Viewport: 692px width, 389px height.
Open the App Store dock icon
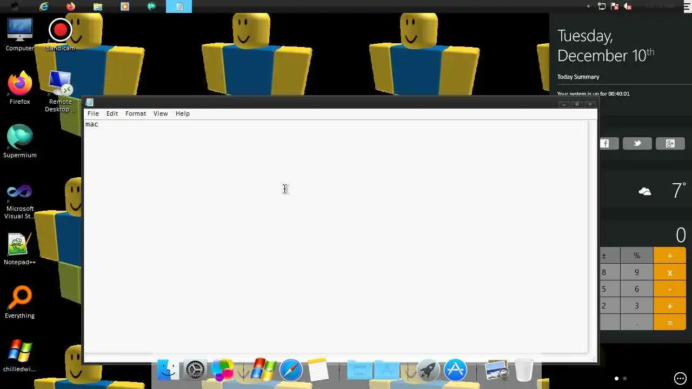455,370
